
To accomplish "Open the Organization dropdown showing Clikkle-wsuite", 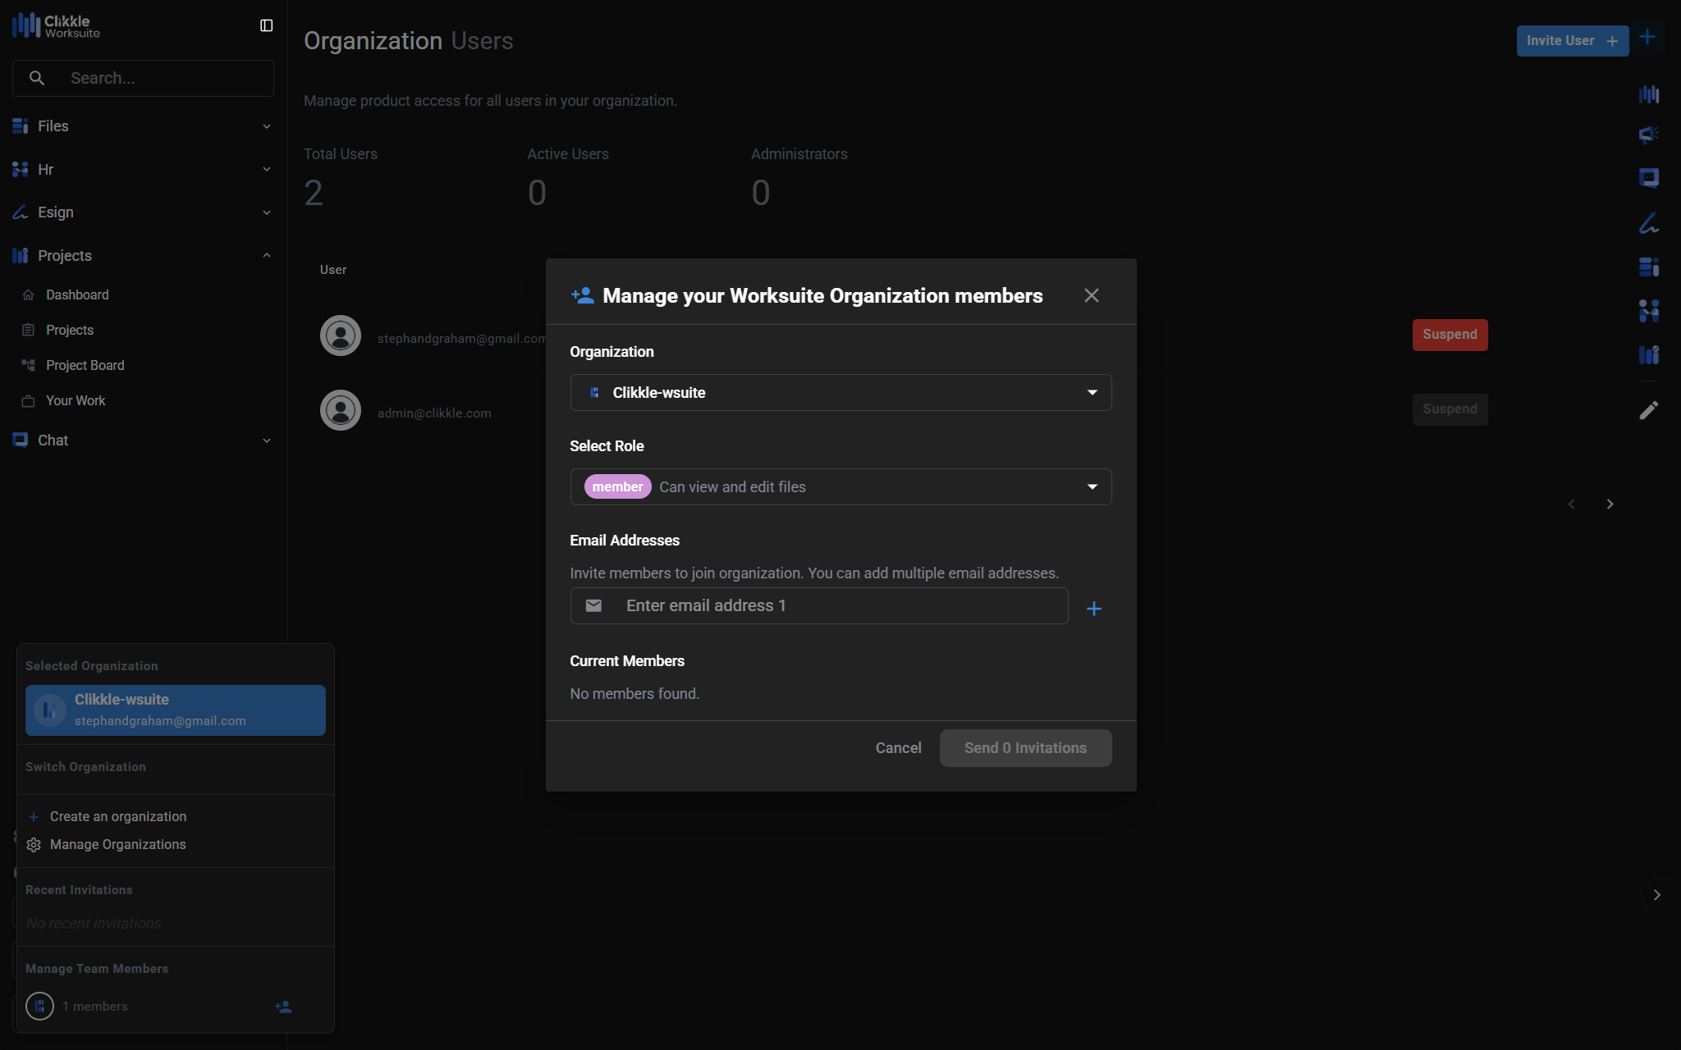I will tap(840, 393).
